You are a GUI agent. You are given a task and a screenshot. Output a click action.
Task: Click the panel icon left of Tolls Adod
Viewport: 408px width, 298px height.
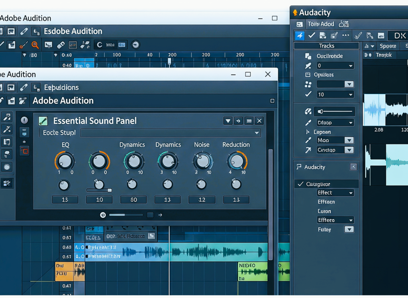[x=300, y=24]
